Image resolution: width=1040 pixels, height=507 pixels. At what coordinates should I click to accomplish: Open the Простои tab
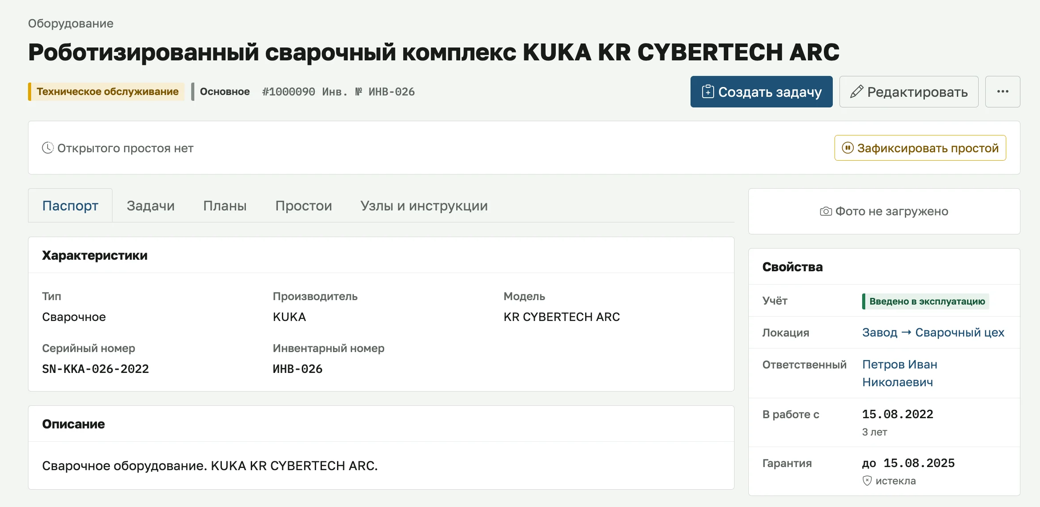[x=304, y=206]
